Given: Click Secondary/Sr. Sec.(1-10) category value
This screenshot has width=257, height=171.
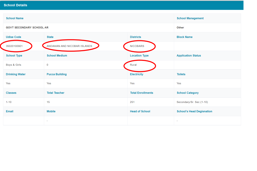Looking at the screenshot, I should coord(192,102).
